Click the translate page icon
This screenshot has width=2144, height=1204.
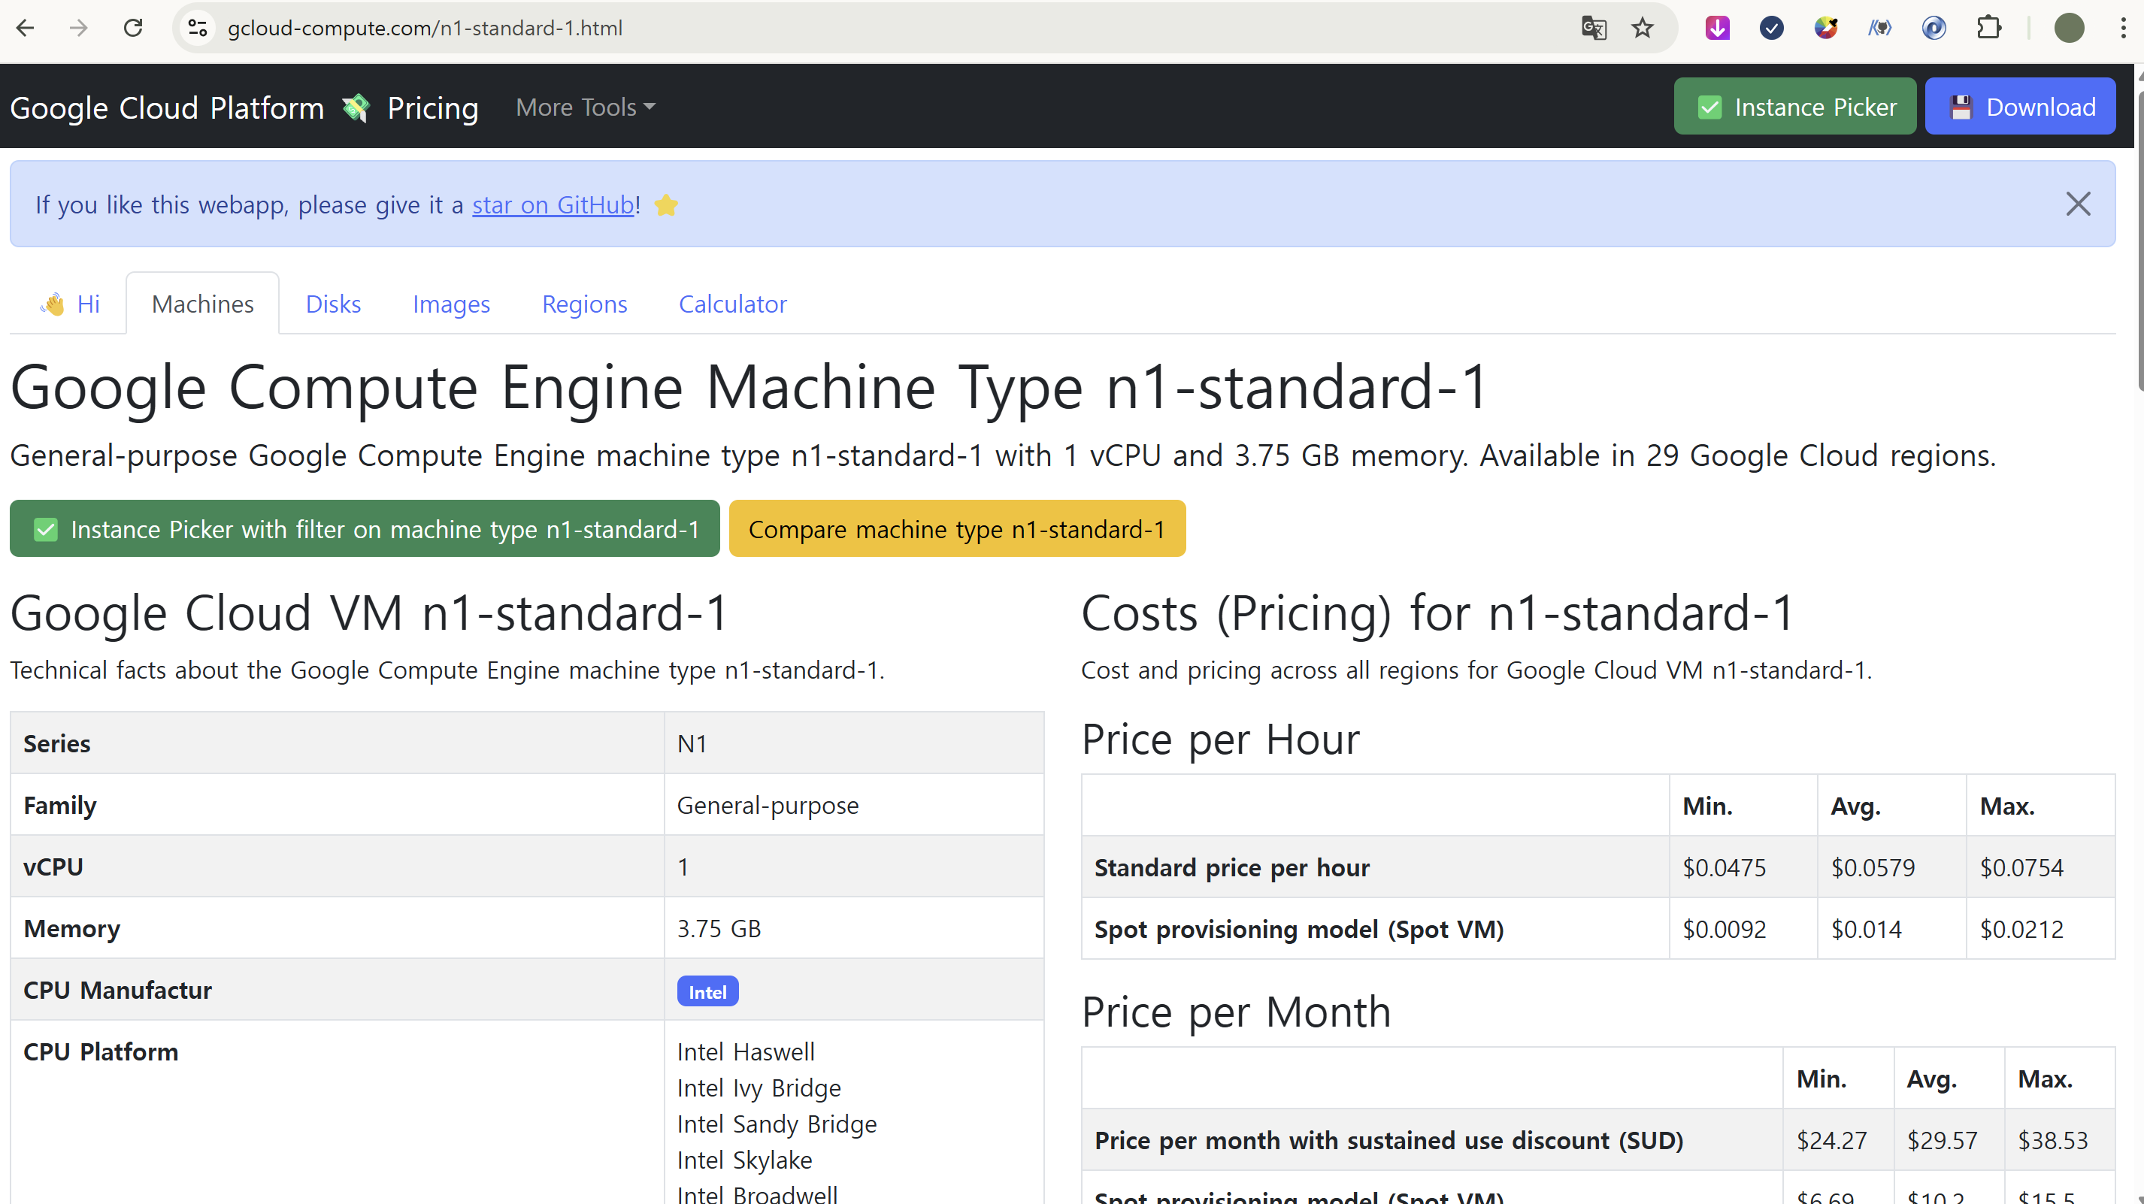click(1593, 29)
